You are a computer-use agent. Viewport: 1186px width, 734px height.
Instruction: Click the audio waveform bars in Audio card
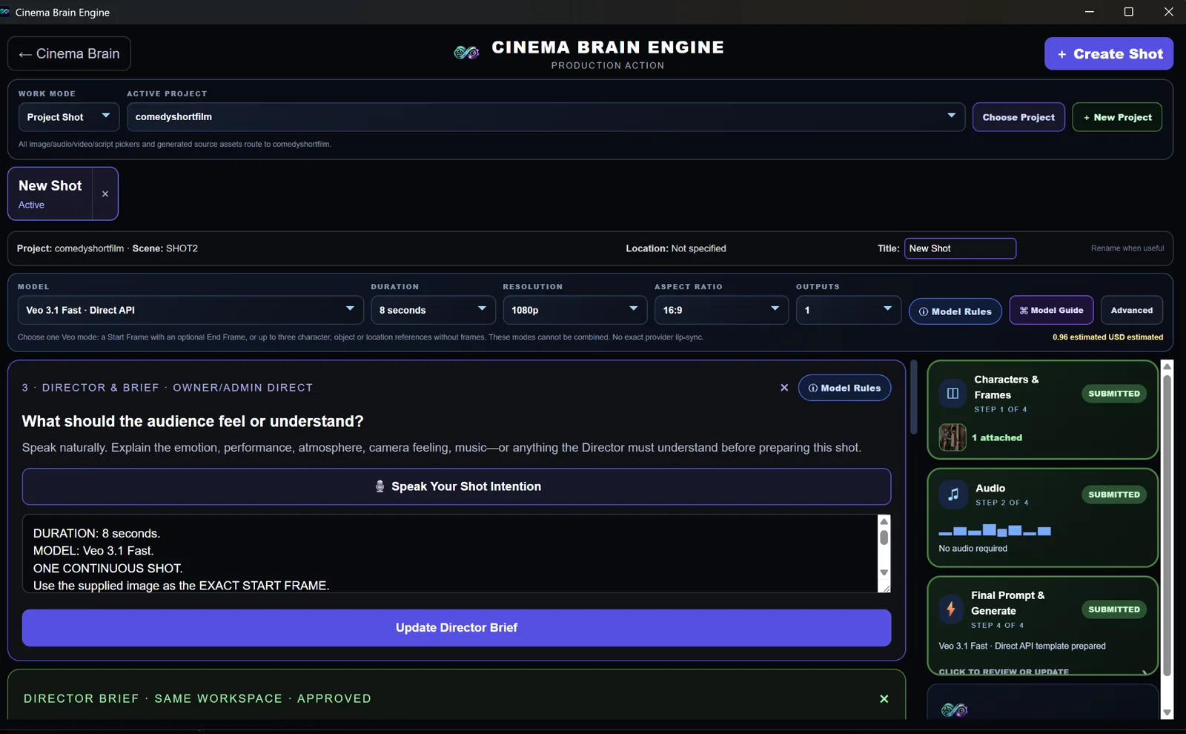pos(995,529)
